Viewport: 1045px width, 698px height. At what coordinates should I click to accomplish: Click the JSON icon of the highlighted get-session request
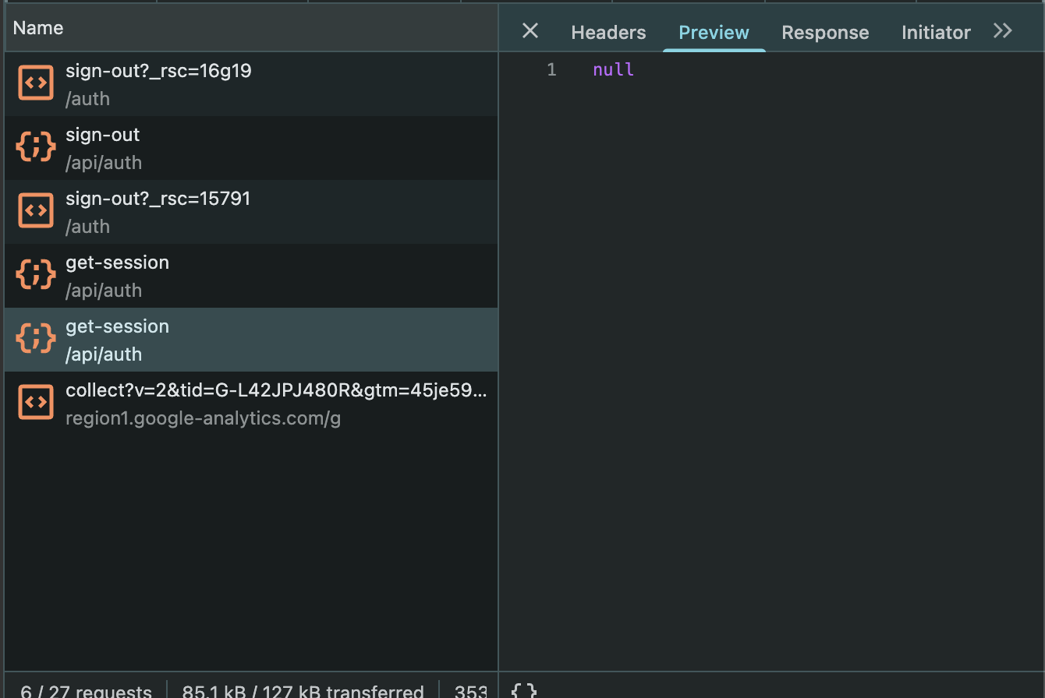coord(36,339)
